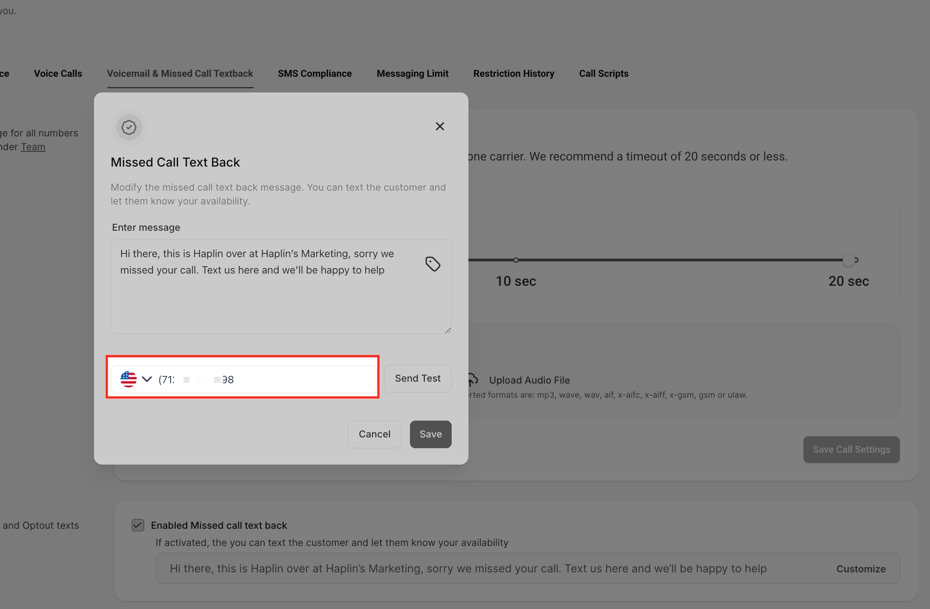The image size is (930, 609).
Task: Click the Customize text back message link
Action: [x=860, y=569]
